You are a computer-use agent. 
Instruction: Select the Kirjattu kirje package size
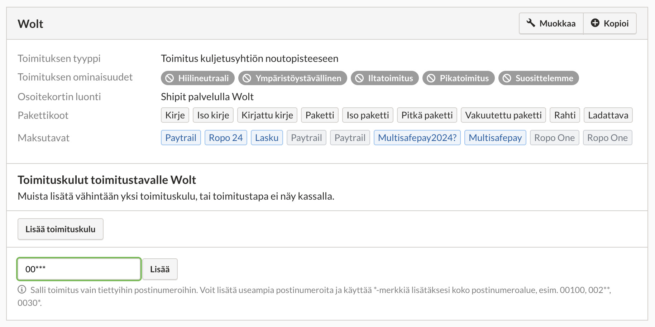click(x=267, y=115)
